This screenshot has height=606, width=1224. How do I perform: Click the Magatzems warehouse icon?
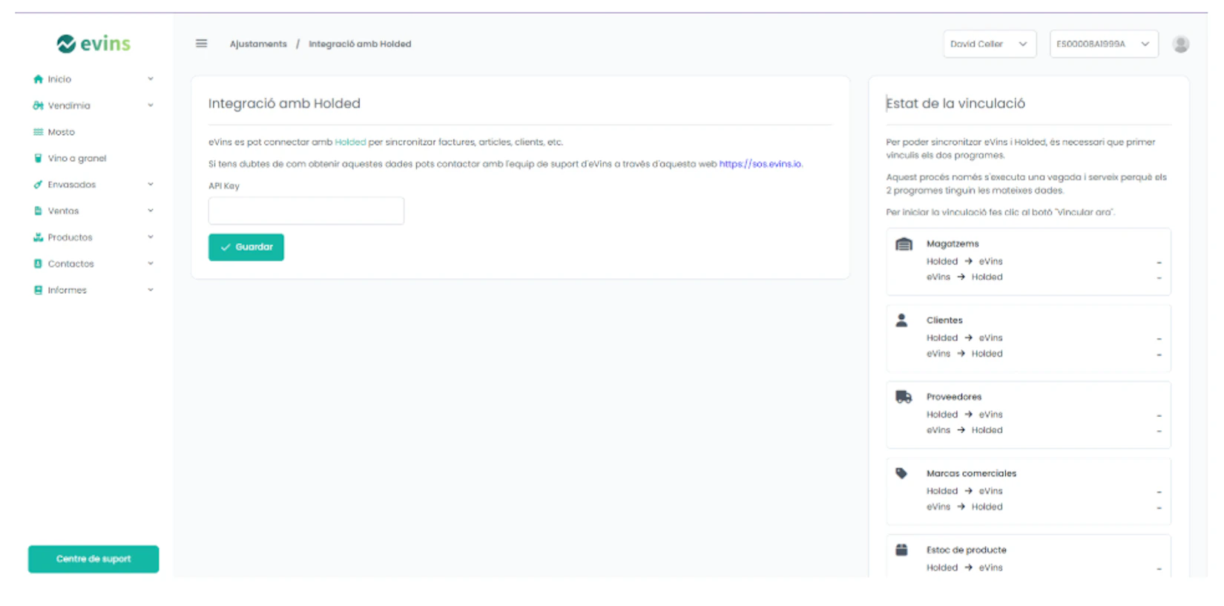[x=904, y=244]
